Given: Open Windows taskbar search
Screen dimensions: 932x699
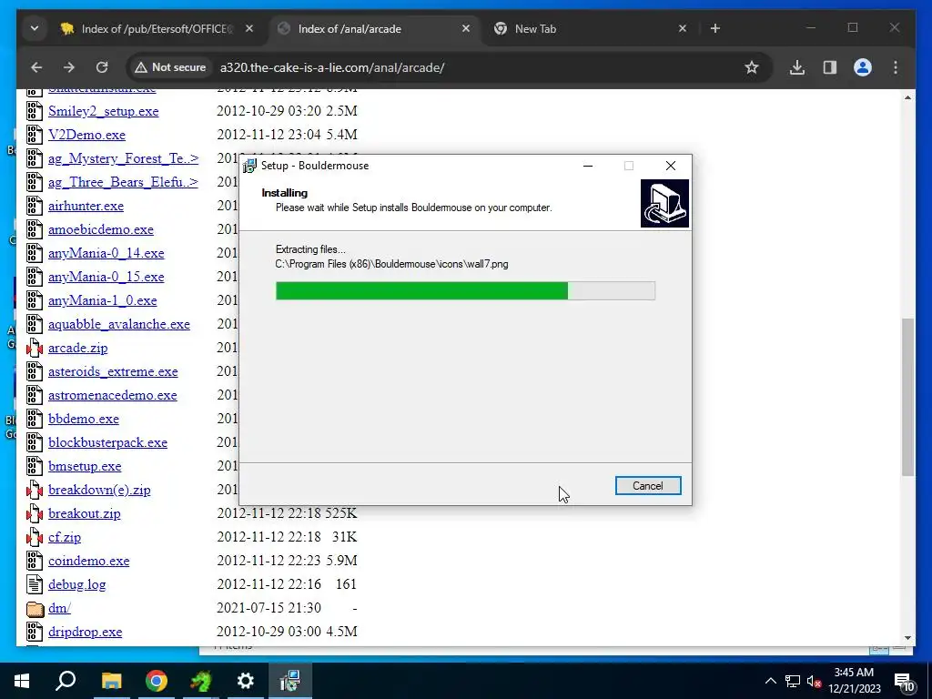Looking at the screenshot, I should 66,681.
